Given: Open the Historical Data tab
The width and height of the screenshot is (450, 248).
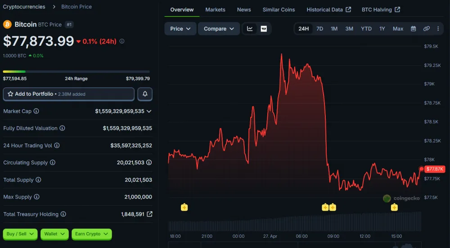Looking at the screenshot, I should point(328,10).
